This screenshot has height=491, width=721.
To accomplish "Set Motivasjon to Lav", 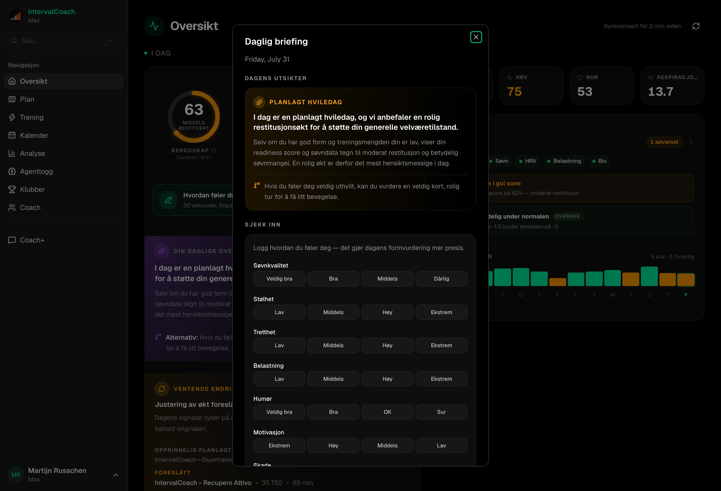I will tap(441, 446).
